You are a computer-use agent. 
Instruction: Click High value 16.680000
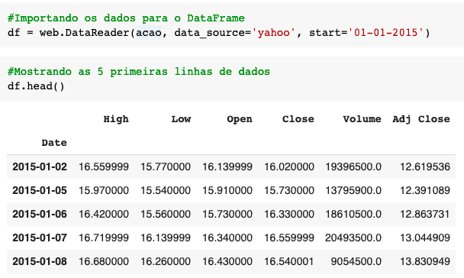click(x=104, y=261)
